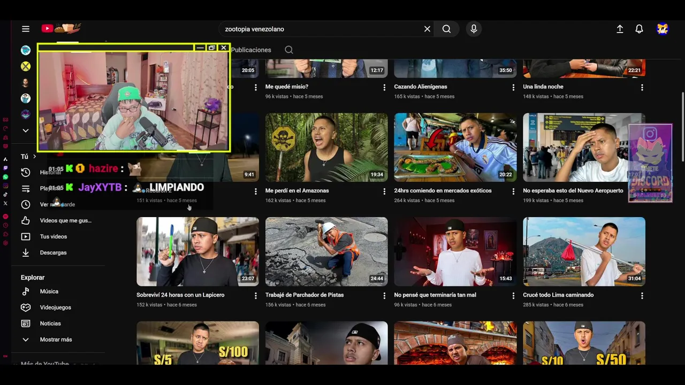
Task: Open the Playlists icon in the sidebar
Action: [x=25, y=188]
